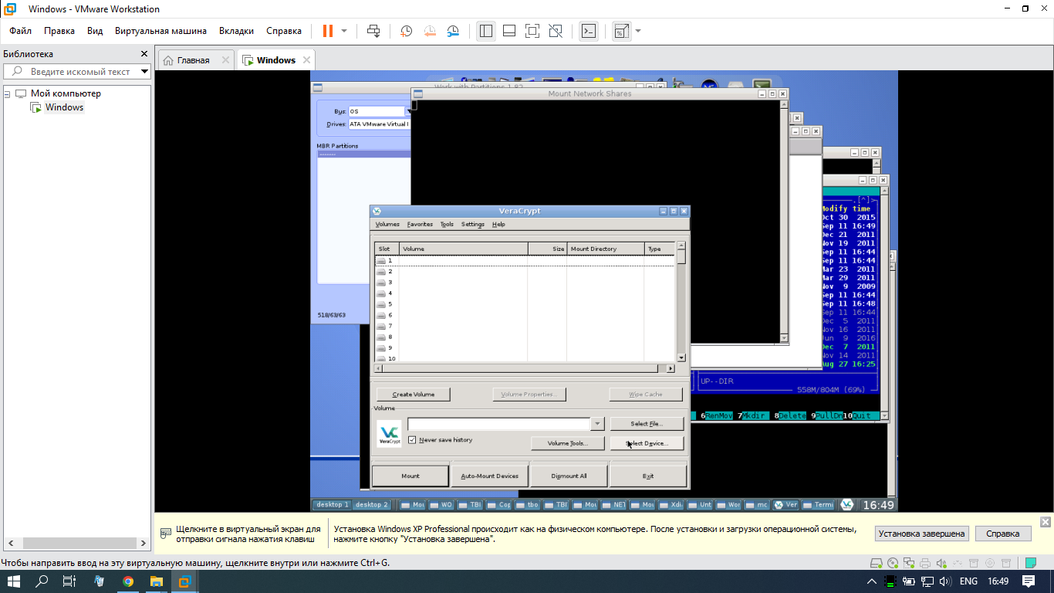
Task: Pause the virtual machine with the orange button
Action: (x=328, y=31)
